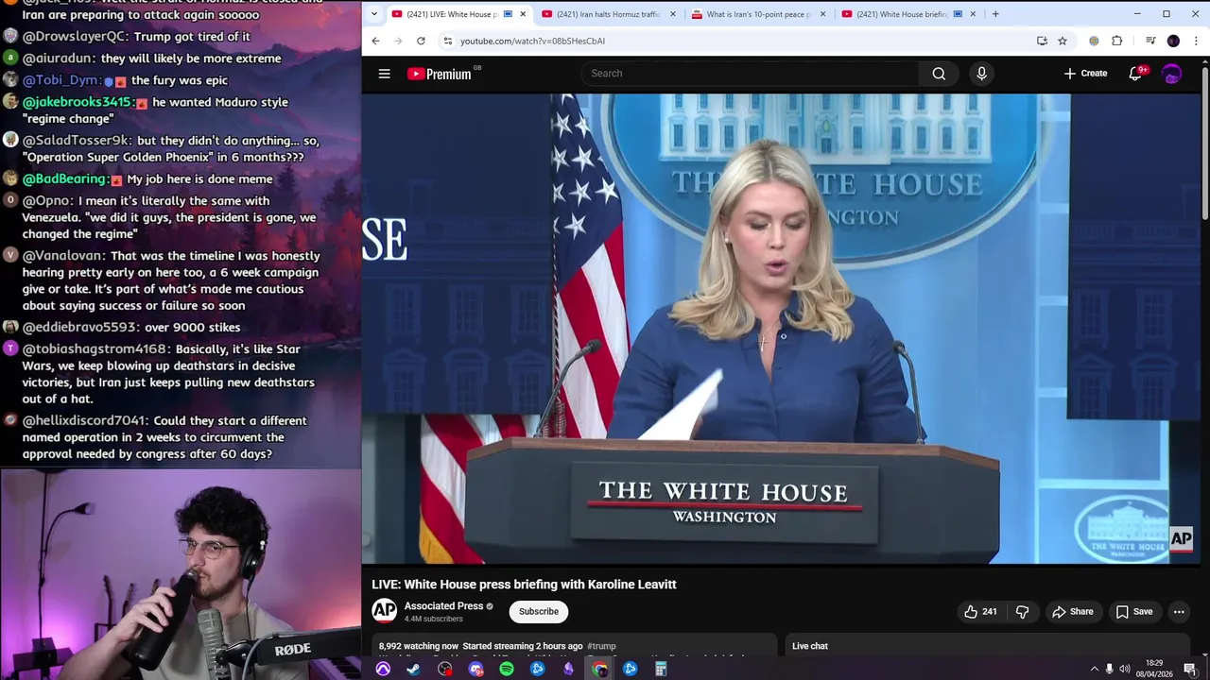Open the YouTube guide hamburger menu

(384, 74)
